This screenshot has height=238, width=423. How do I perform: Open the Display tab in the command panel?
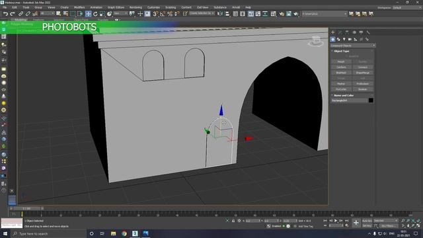pos(362,32)
